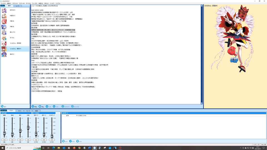Open Word from the taskbar
This screenshot has height=150, width=267.
tap(89, 148)
